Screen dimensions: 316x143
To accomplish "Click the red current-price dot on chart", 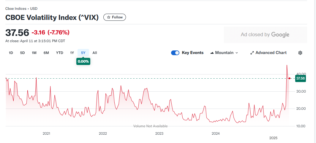I will pyautogui.click(x=290, y=78).
